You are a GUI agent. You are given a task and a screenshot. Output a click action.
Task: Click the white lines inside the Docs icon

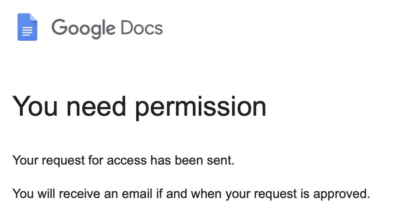pyautogui.click(x=27, y=31)
